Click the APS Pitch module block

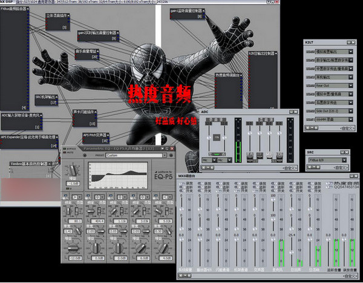pyautogui.click(x=94, y=135)
